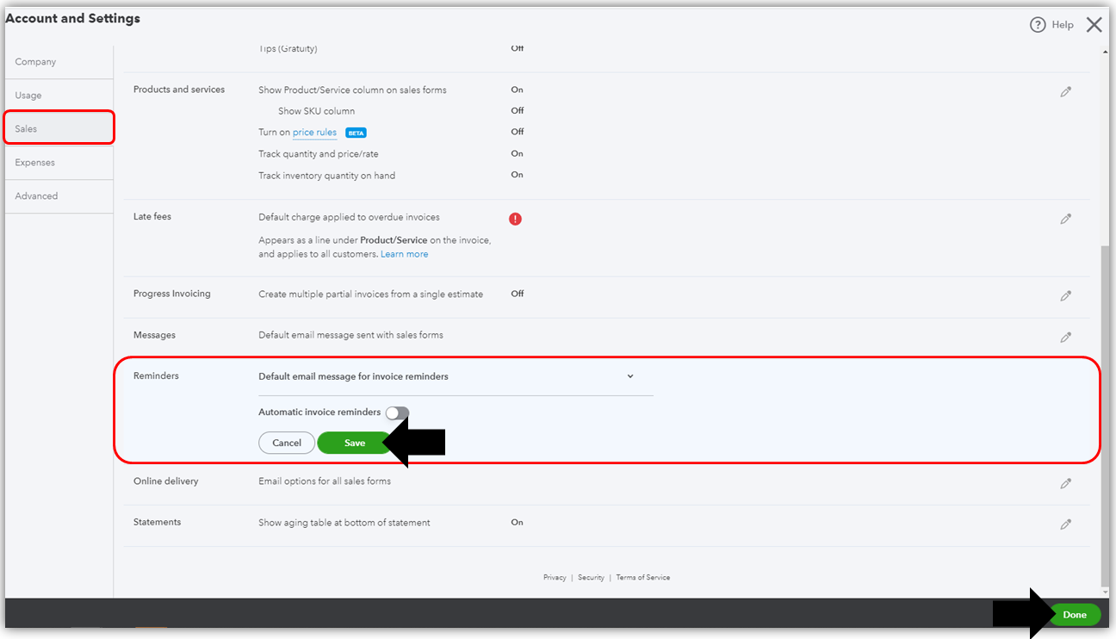Click 'Create multiple partial invoices' text

tap(370, 294)
